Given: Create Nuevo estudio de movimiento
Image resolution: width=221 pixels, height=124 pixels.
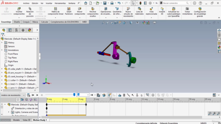Looking at the screenshot, I should point(128,12).
